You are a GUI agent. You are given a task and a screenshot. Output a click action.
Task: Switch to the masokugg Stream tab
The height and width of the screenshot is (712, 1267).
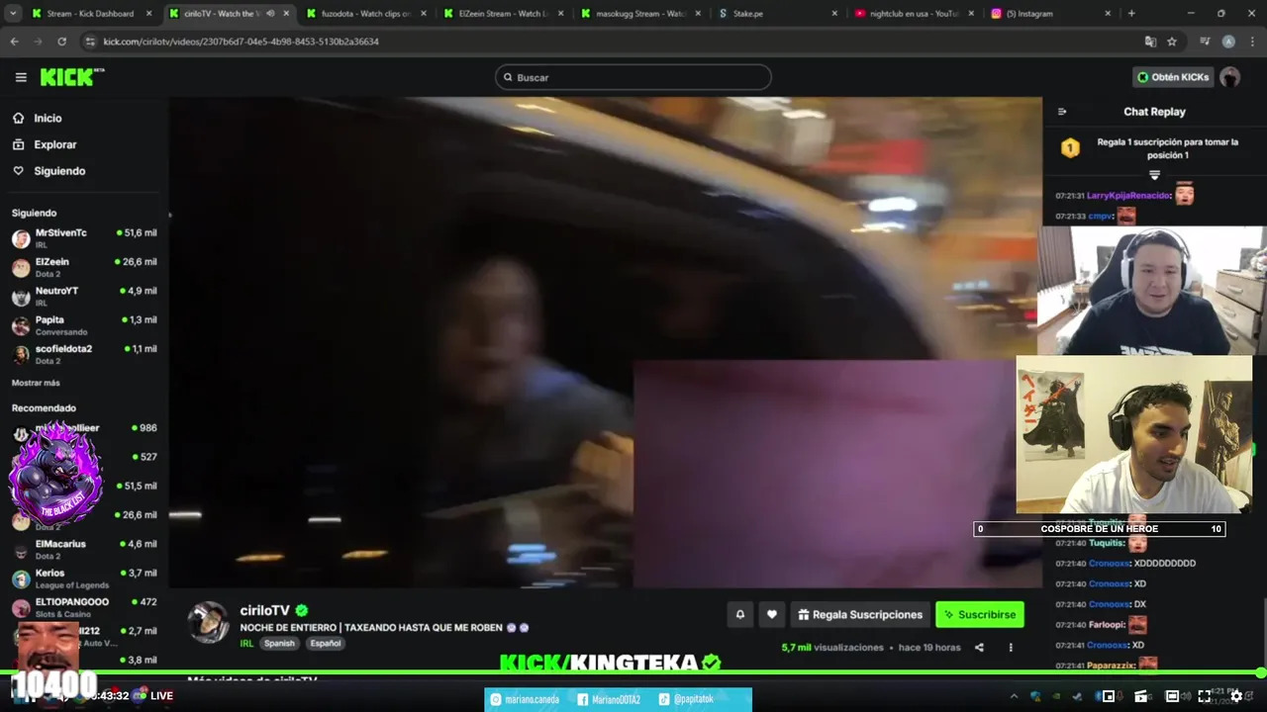(x=640, y=14)
